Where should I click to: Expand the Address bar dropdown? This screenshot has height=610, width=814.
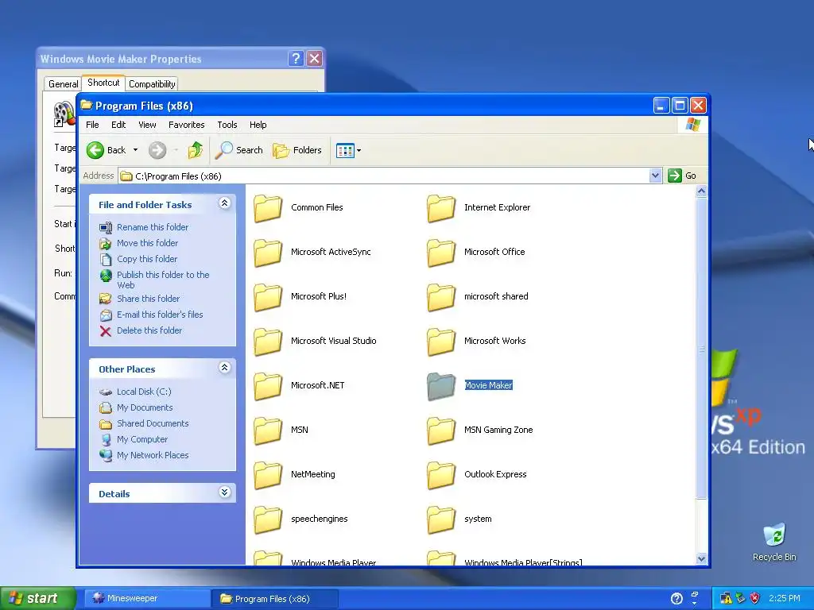click(x=655, y=176)
